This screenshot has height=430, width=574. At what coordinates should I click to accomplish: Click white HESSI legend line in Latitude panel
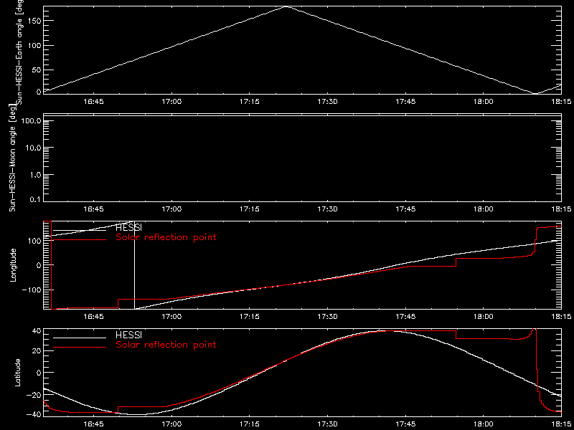click(x=80, y=338)
